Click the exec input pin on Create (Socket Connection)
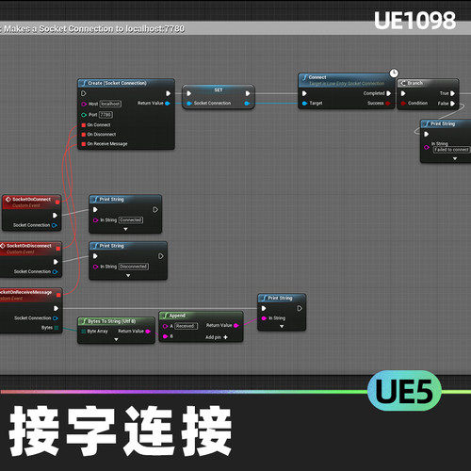The width and height of the screenshot is (471, 471). pyautogui.click(x=84, y=93)
